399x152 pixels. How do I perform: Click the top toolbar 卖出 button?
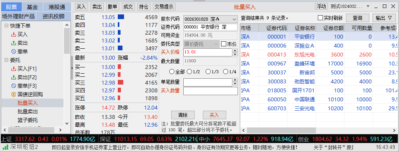pos(97,7)
